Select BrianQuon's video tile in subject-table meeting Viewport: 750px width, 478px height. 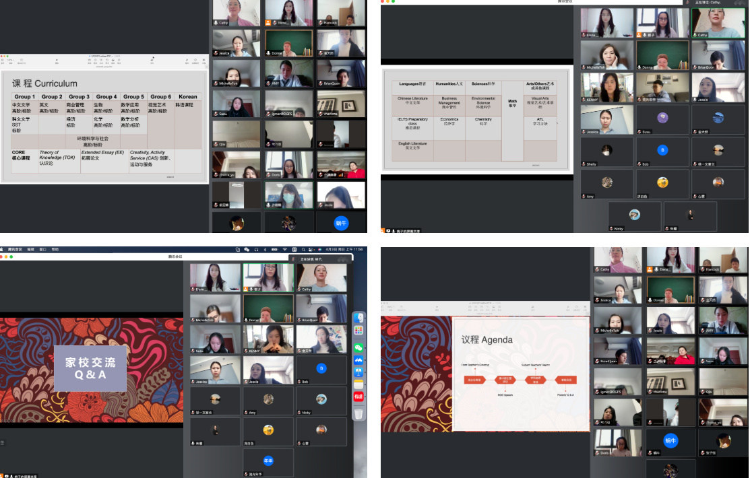718,55
